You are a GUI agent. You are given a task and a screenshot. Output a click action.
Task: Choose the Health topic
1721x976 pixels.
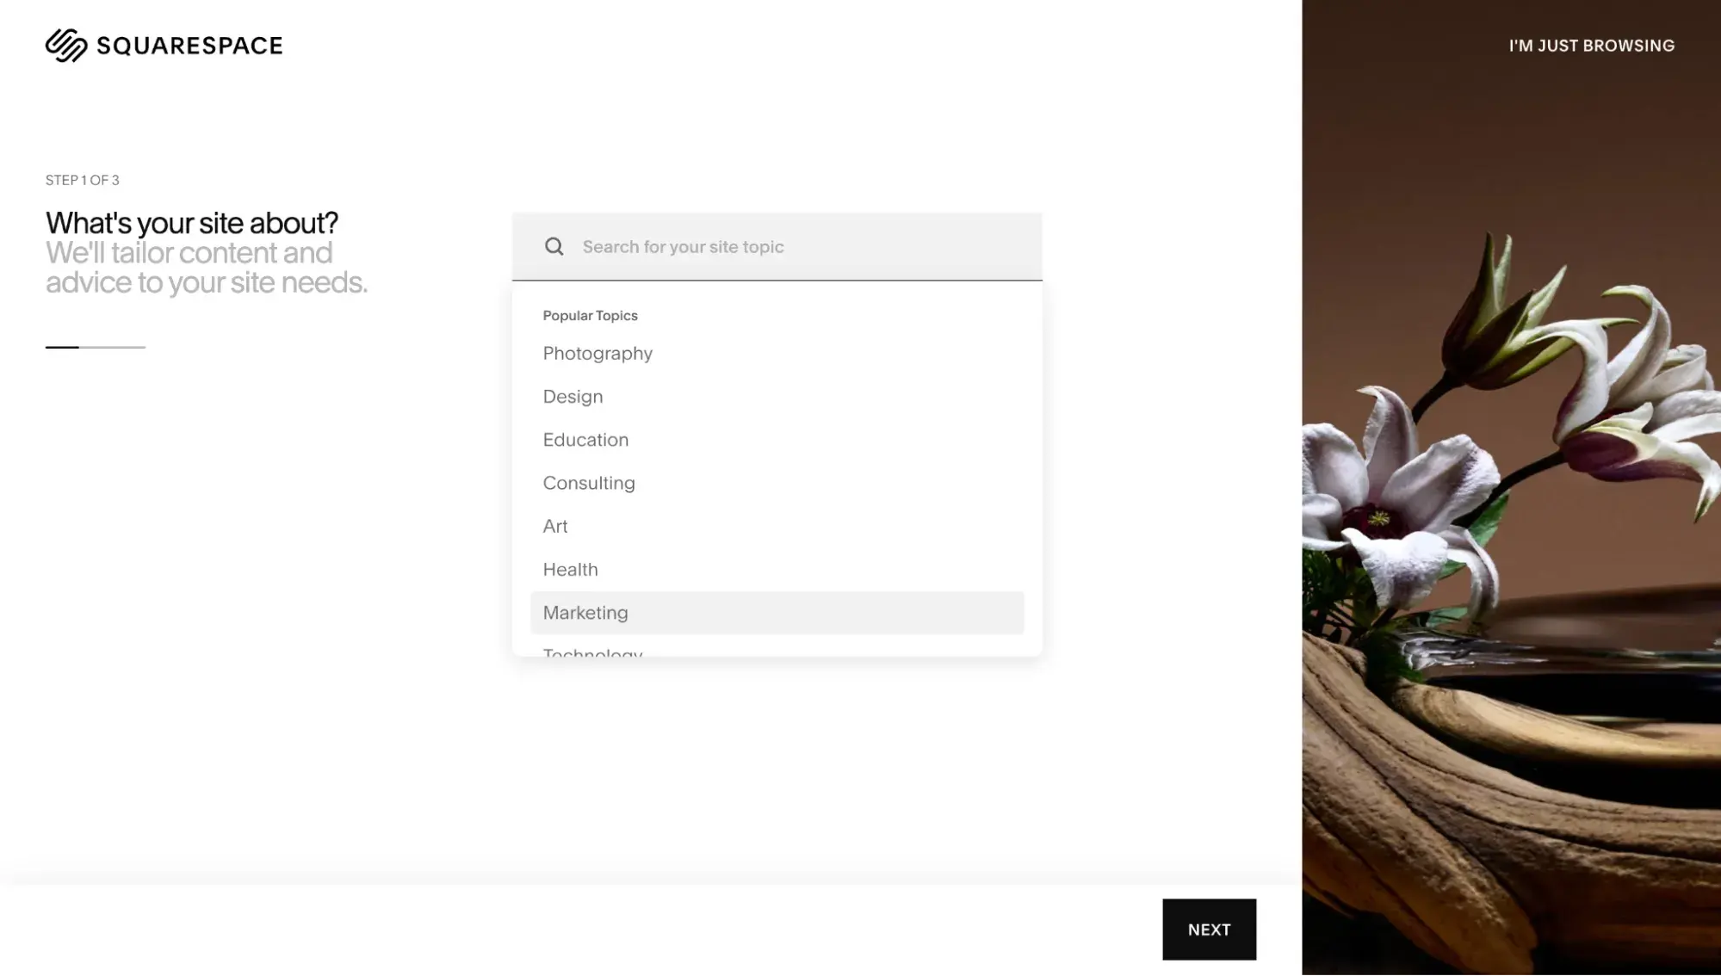pyautogui.click(x=570, y=569)
